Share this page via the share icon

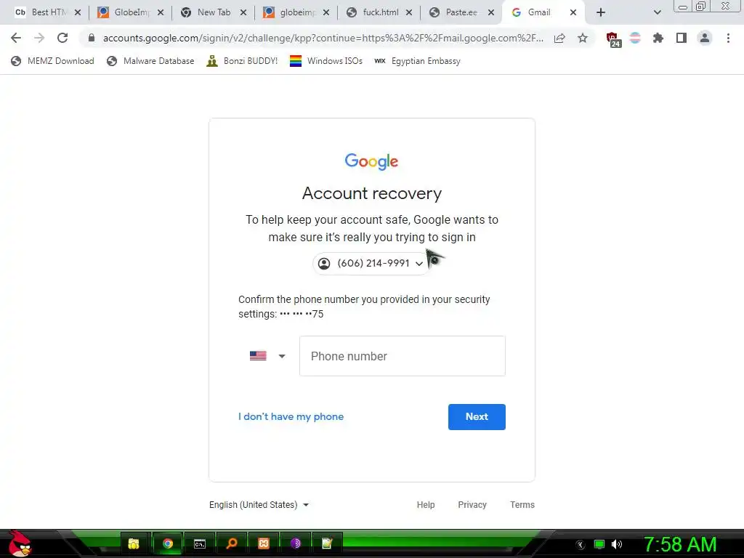coord(560,38)
